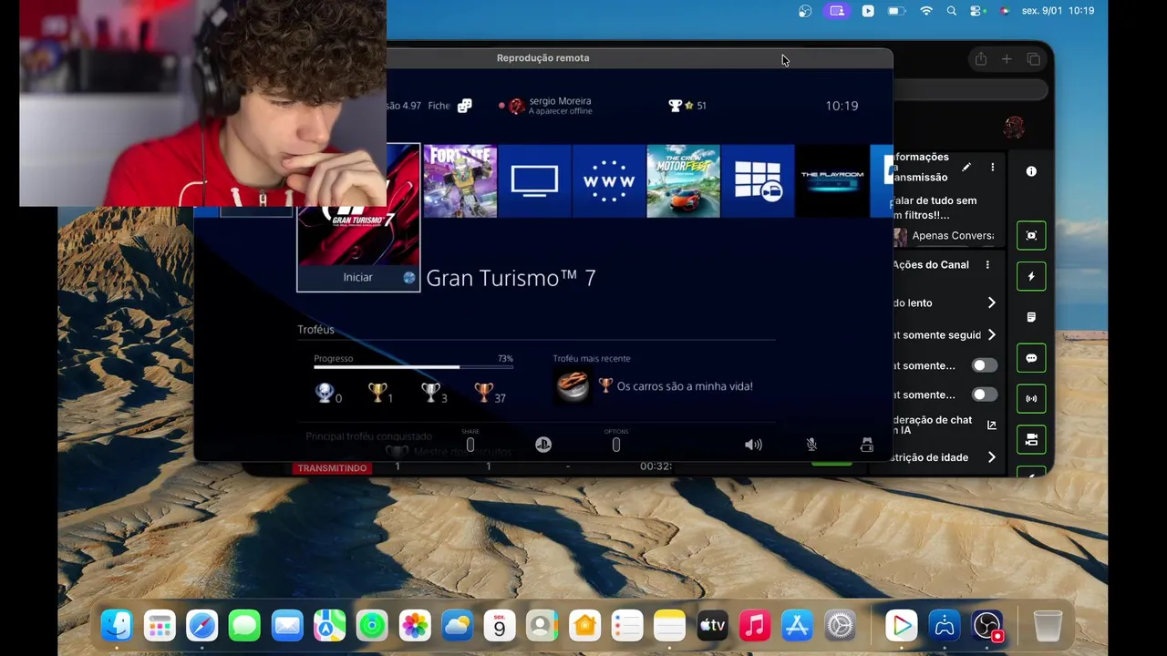Open System Settings from the Dock

840,626
